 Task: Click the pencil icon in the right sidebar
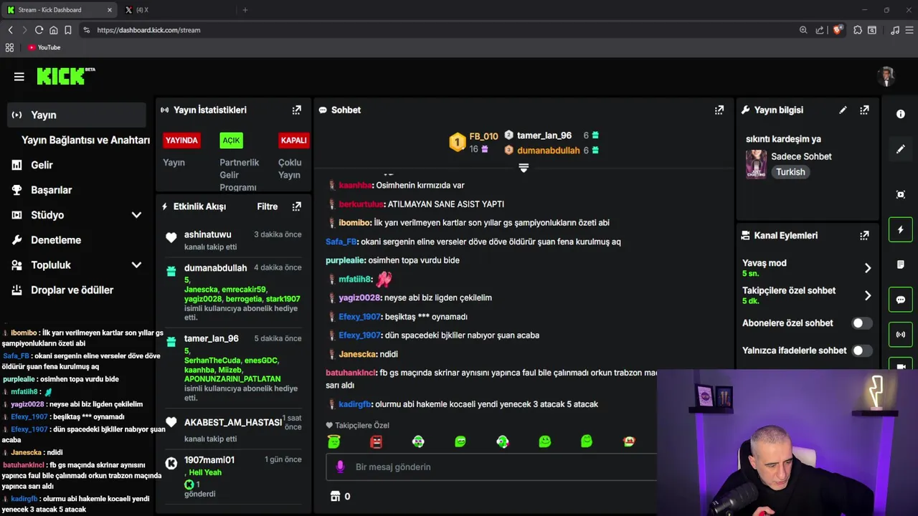click(901, 149)
